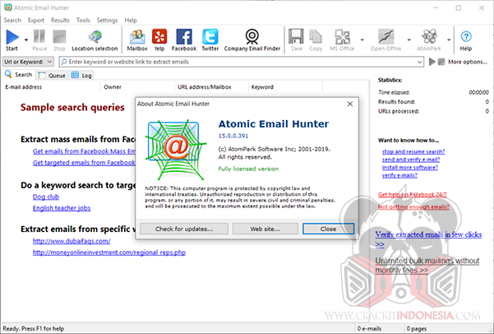The width and height of the screenshot is (494, 334).
Task: Click English teacher jobs link
Action: coord(62,208)
